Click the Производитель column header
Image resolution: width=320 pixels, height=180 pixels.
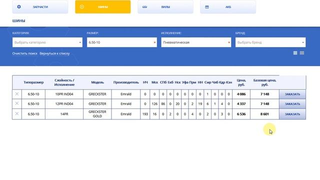click(x=126, y=82)
